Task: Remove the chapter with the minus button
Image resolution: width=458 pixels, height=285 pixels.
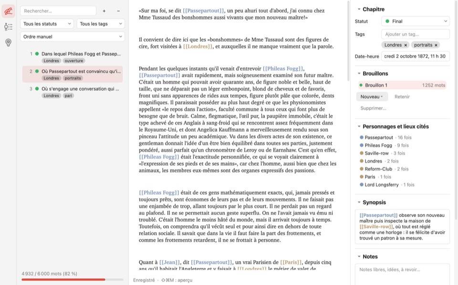Action: click(x=118, y=11)
